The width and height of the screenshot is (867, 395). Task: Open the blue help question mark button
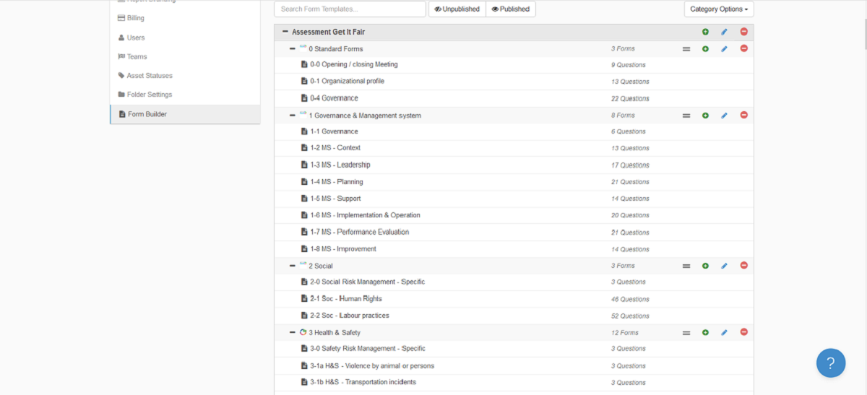point(830,363)
